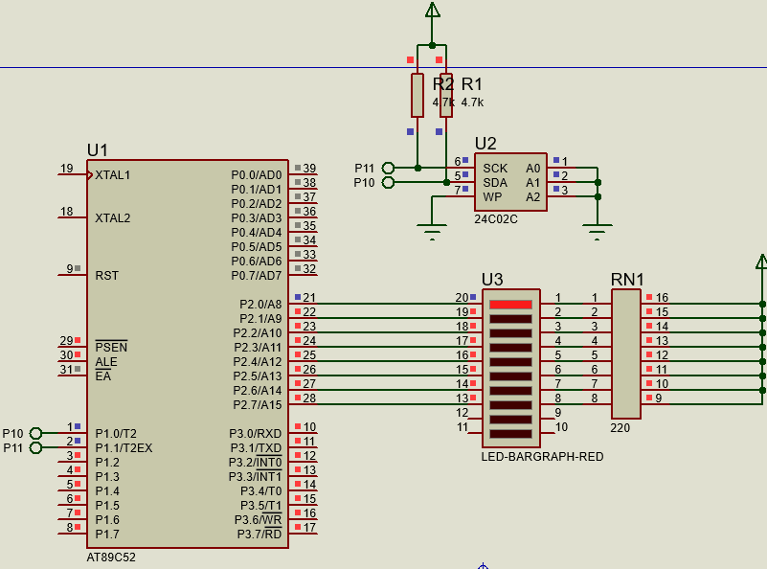Click the P3.1/TXD pin name
This screenshot has height=569, width=767.
pyautogui.click(x=257, y=448)
